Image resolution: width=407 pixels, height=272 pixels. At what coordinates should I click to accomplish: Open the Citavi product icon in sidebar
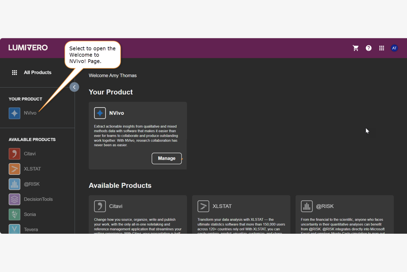[14, 154]
